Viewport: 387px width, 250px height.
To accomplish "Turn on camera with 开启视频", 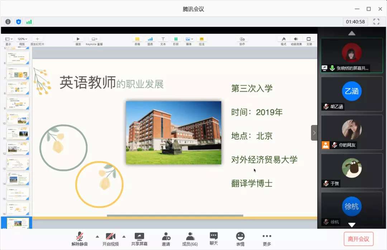I will (x=110, y=239).
